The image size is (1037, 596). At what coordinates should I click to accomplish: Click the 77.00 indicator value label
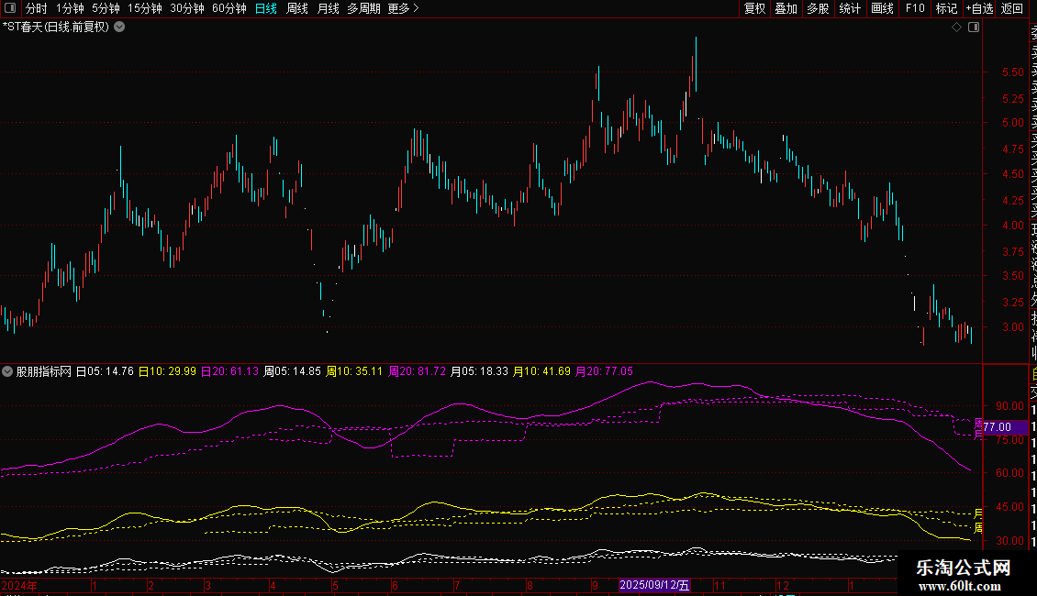[997, 427]
